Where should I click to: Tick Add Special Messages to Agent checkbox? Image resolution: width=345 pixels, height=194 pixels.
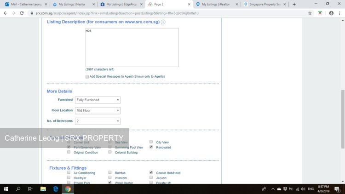[87, 77]
